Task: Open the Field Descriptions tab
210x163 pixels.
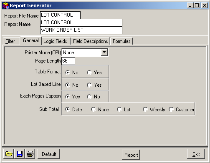Action: pos(90,41)
